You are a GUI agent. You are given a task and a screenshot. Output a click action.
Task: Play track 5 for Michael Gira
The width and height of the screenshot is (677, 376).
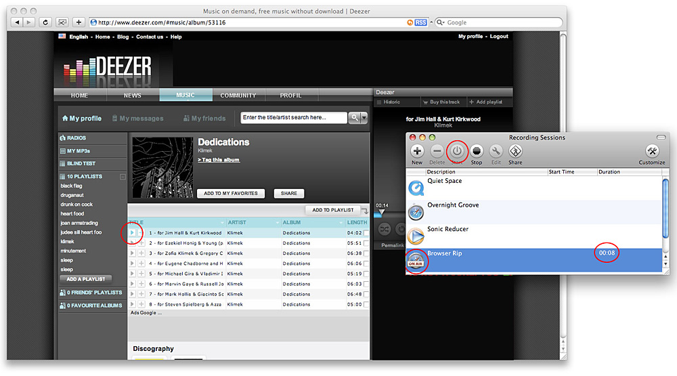click(x=132, y=274)
